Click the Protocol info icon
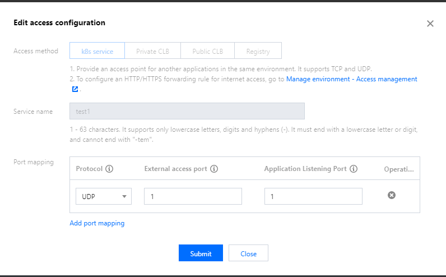 click(x=109, y=169)
